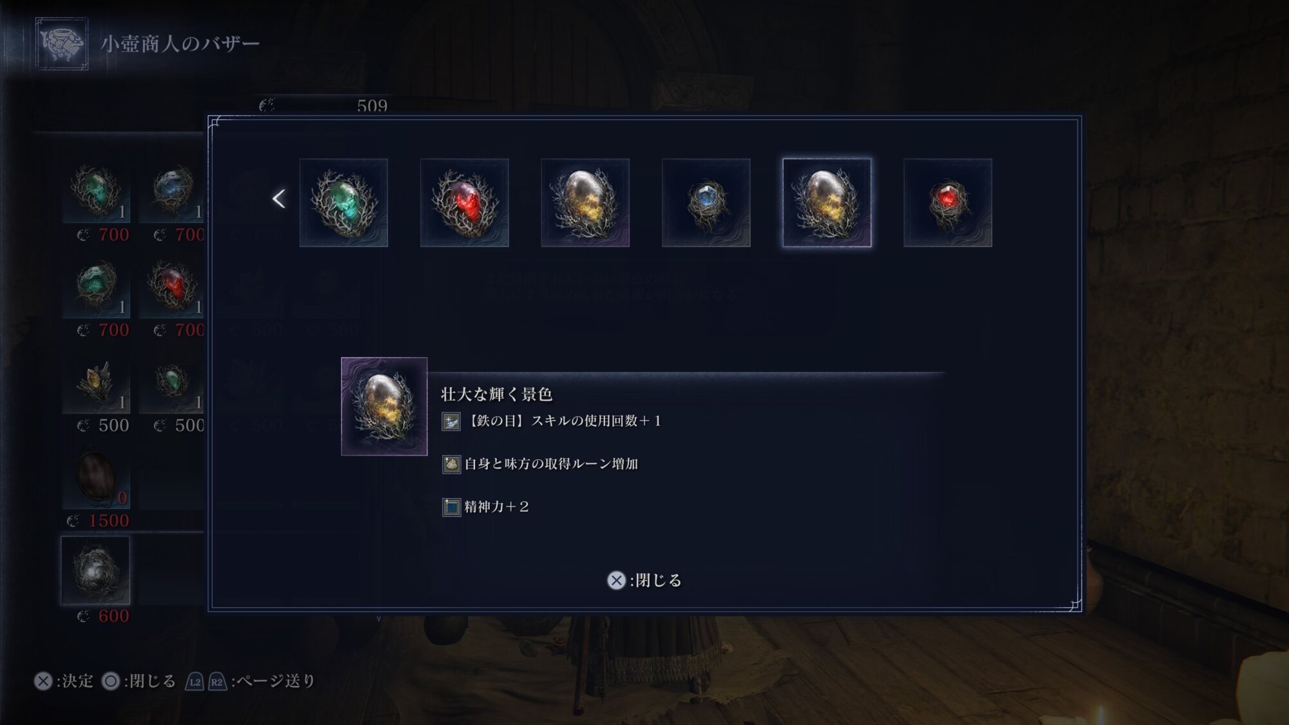The height and width of the screenshot is (725, 1289).
Task: Show previous relics with the left chevron
Action: tap(278, 198)
